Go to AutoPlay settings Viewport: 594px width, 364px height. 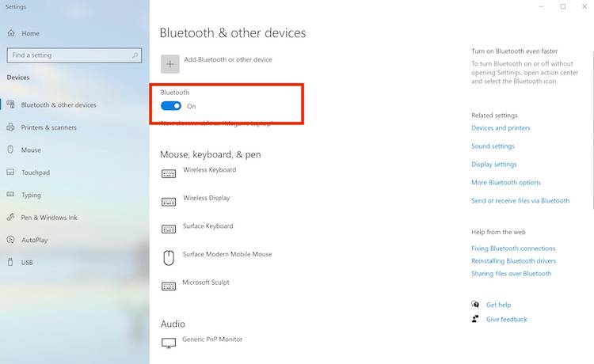coord(35,240)
